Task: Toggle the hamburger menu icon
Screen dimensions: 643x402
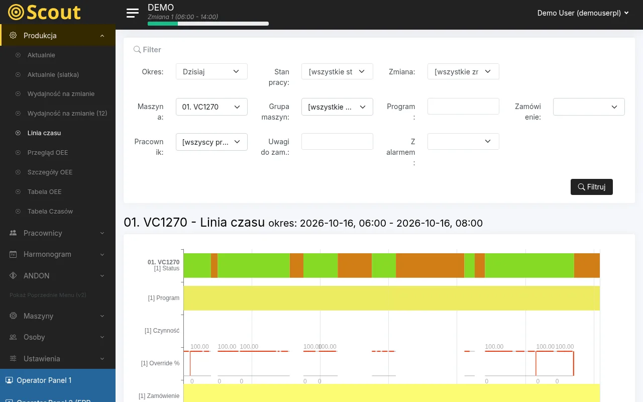Action: tap(133, 13)
